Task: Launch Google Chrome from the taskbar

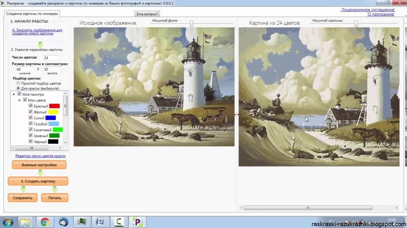Action: 45,222
